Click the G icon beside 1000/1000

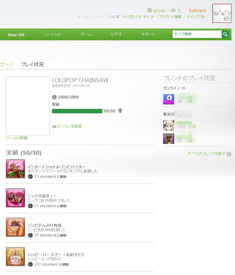click(x=54, y=97)
